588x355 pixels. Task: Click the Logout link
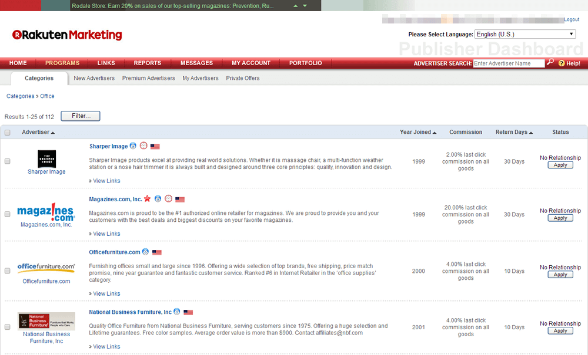[572, 19]
